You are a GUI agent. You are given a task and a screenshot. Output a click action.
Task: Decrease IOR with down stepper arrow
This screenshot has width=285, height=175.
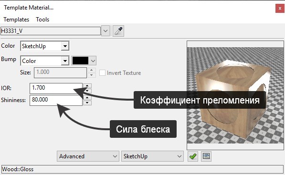pos(87,91)
